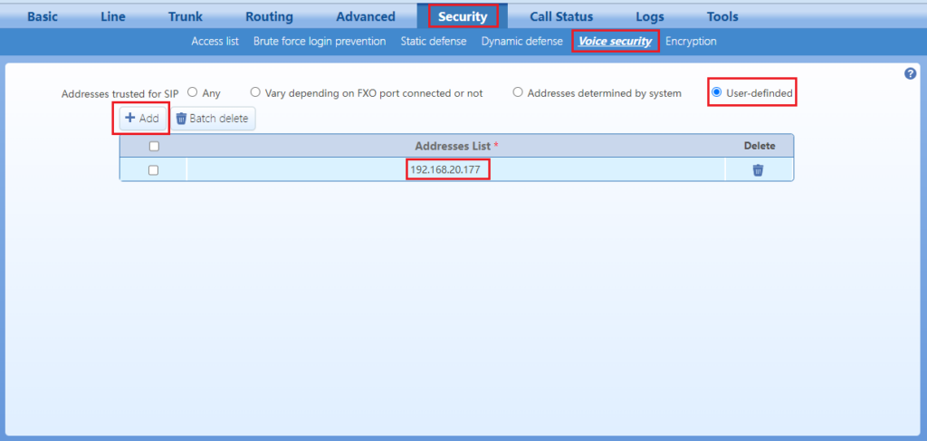Open the Tools tab
This screenshot has height=441, width=927.
tap(722, 16)
